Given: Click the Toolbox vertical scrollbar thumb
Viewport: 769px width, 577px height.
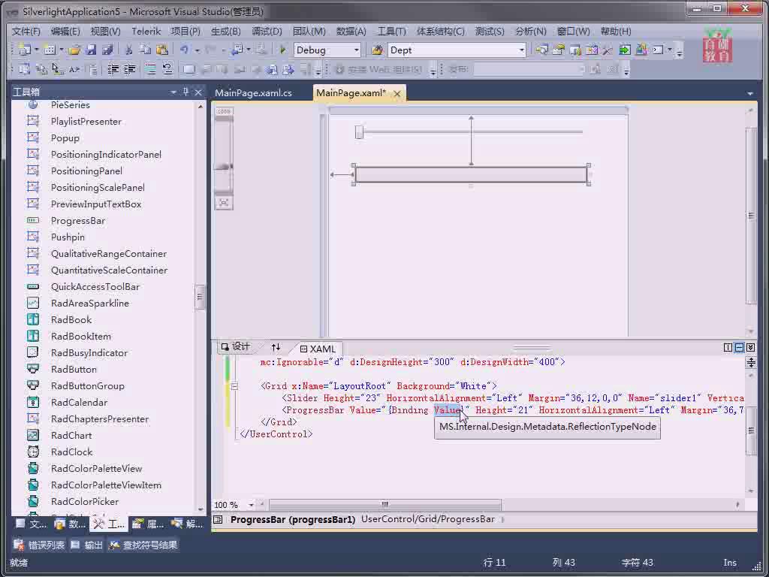Looking at the screenshot, I should coord(200,296).
